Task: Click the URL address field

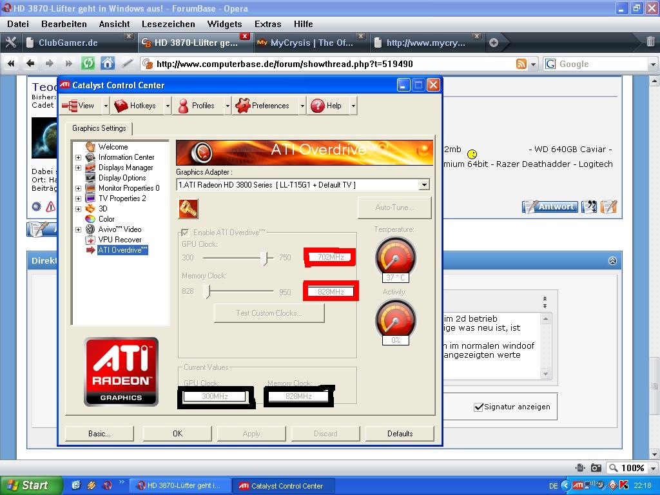Action: pyautogui.click(x=328, y=64)
